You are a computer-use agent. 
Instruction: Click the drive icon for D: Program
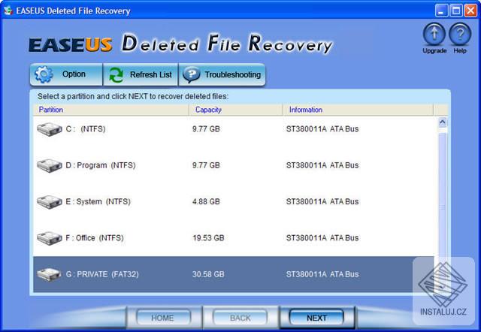(x=50, y=165)
